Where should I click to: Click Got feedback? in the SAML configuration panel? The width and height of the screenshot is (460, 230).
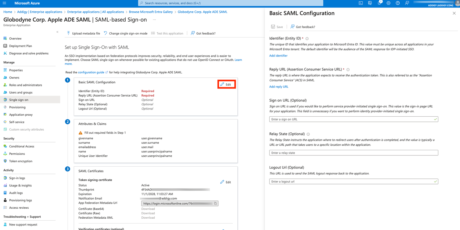pyautogui.click(x=302, y=27)
